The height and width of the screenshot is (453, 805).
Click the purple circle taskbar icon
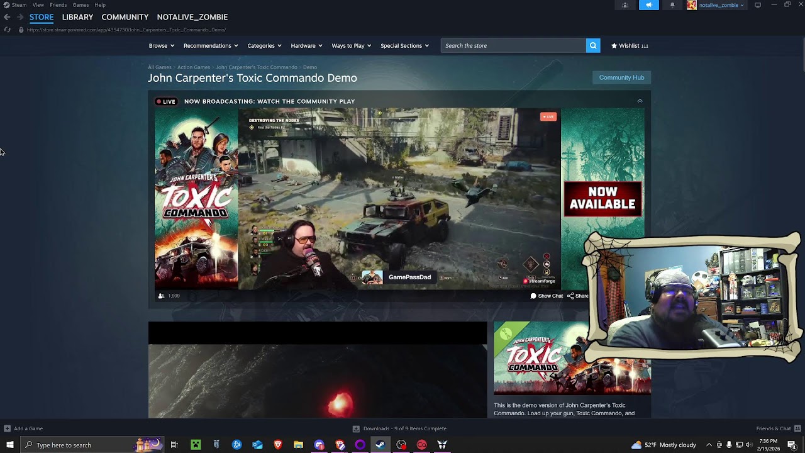click(x=360, y=445)
